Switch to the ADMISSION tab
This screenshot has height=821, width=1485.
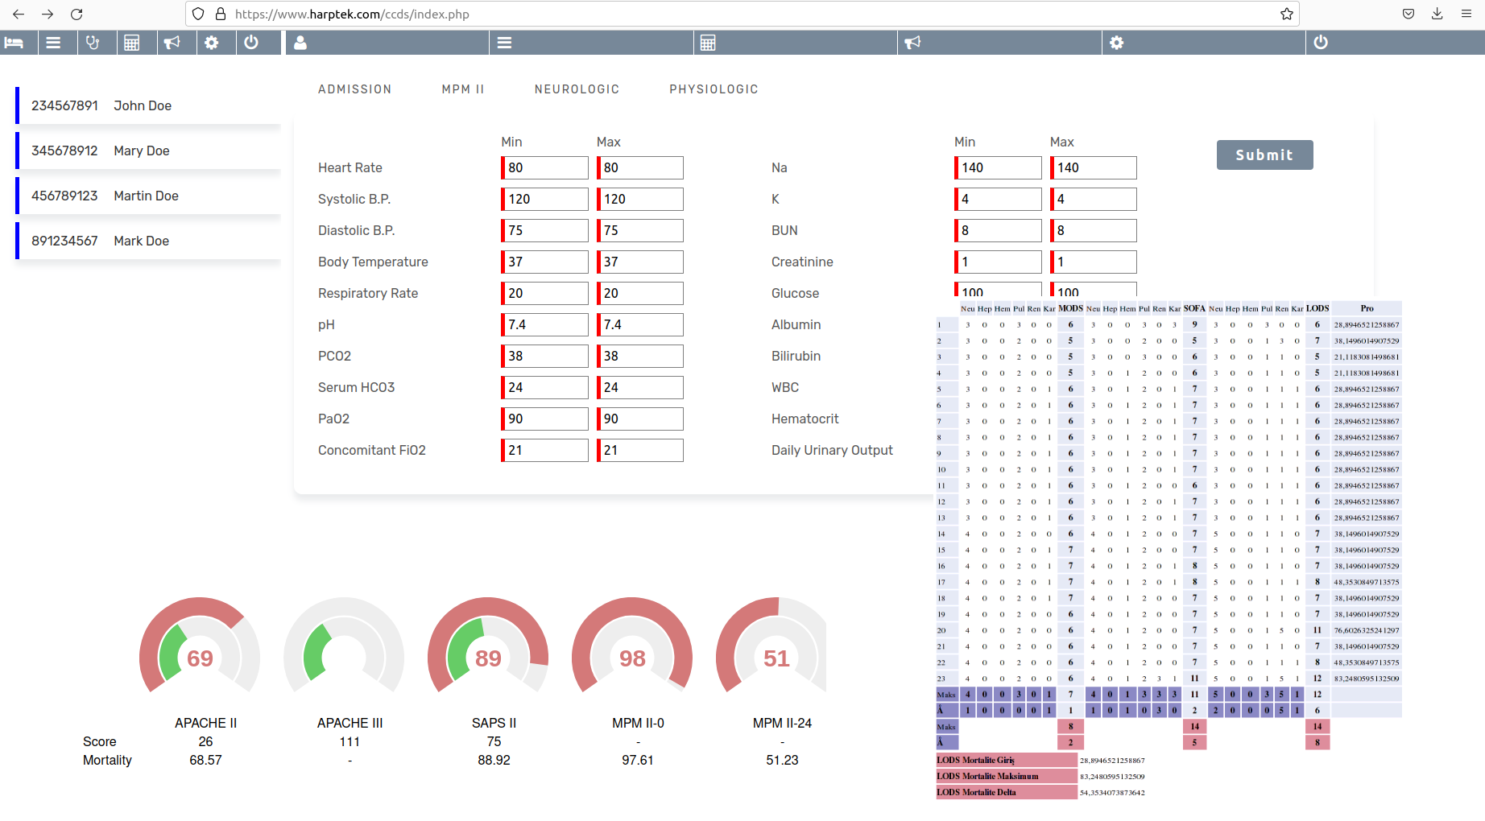[355, 89]
